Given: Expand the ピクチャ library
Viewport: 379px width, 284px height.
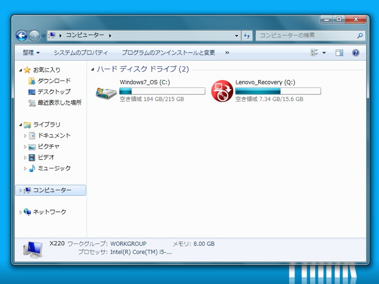Looking at the screenshot, I should pyautogui.click(x=25, y=147).
